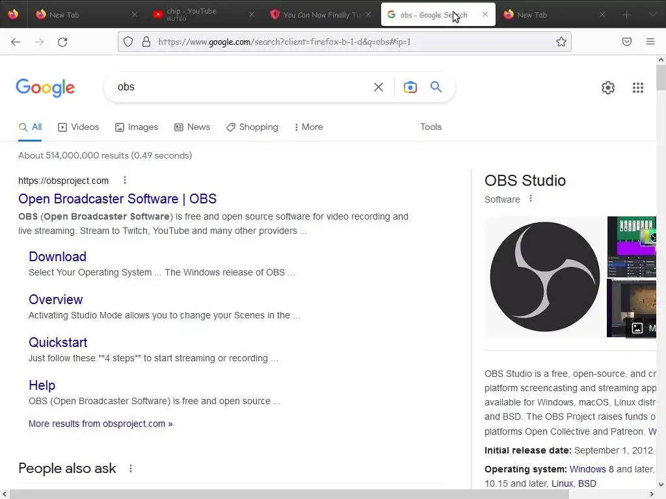The width and height of the screenshot is (666, 499).
Task: Go back using the browser back arrow
Action: click(16, 42)
